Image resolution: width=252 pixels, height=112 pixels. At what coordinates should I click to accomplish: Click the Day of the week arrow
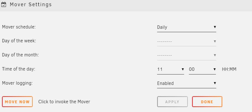coord(215,41)
